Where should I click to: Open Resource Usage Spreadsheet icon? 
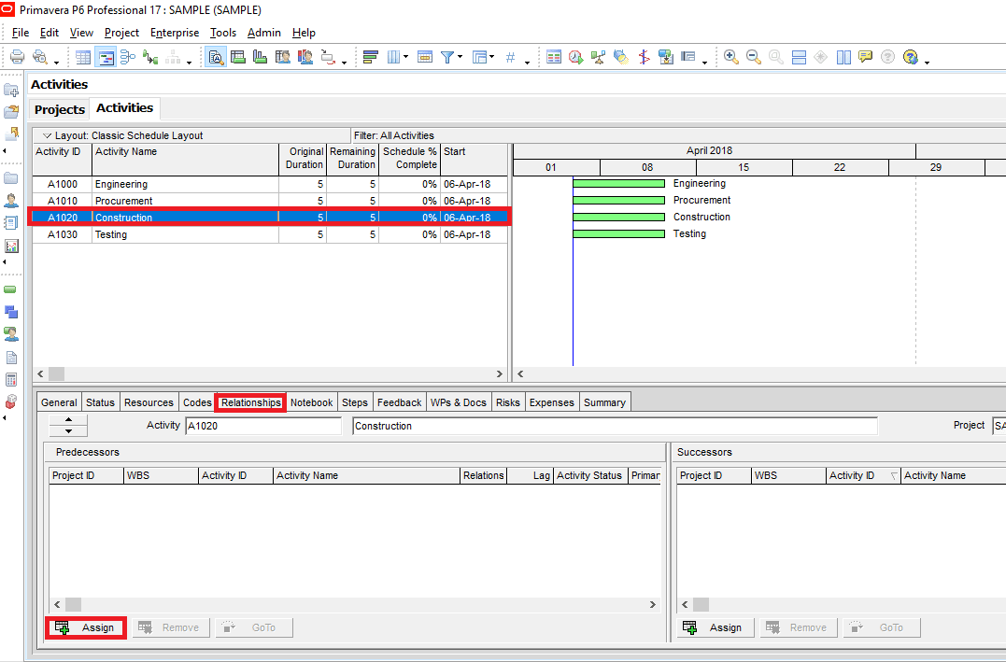tap(283, 57)
